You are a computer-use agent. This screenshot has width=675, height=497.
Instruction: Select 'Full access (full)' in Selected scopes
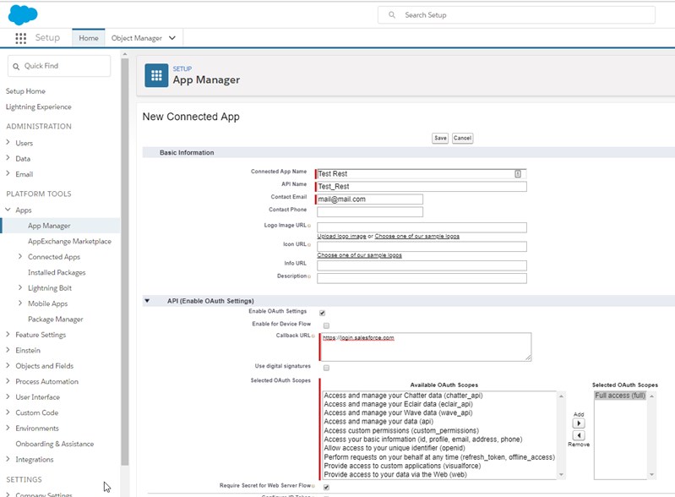[x=620, y=396]
